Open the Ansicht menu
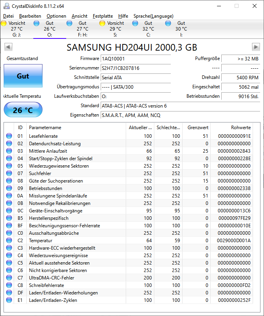The width and height of the screenshot is (264, 316). 80,16
